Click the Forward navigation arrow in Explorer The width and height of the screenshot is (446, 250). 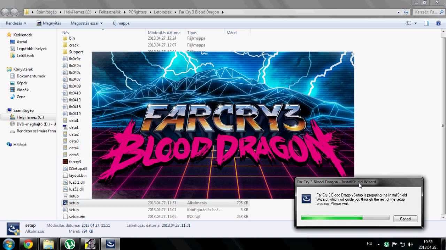pos(14,12)
